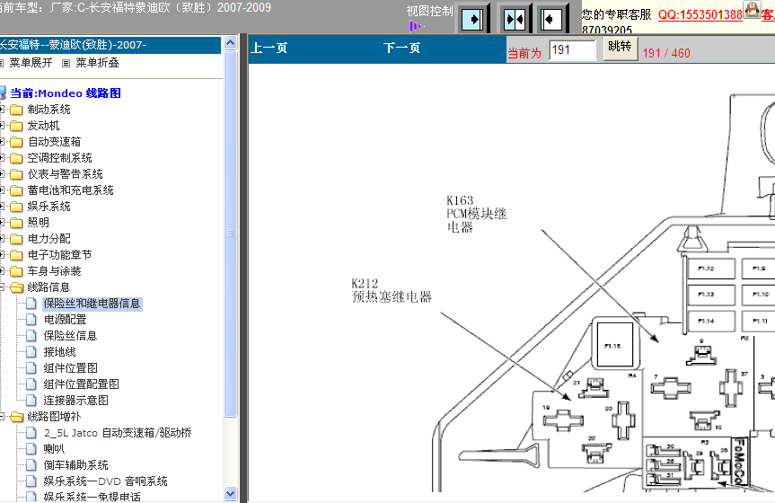Expand the 娱乐系统 tree node
775x503 pixels.
click(2, 207)
